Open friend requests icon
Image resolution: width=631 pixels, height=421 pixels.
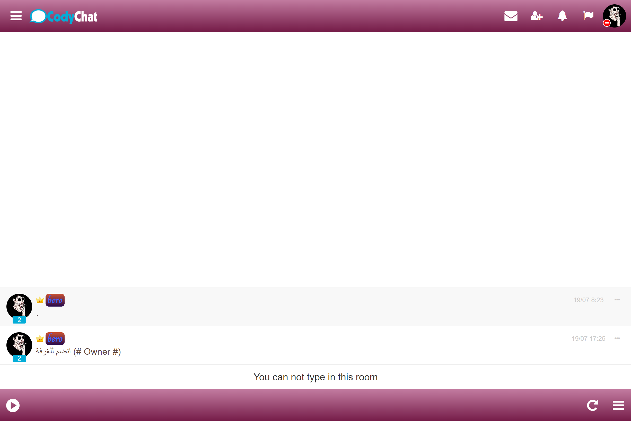click(537, 16)
